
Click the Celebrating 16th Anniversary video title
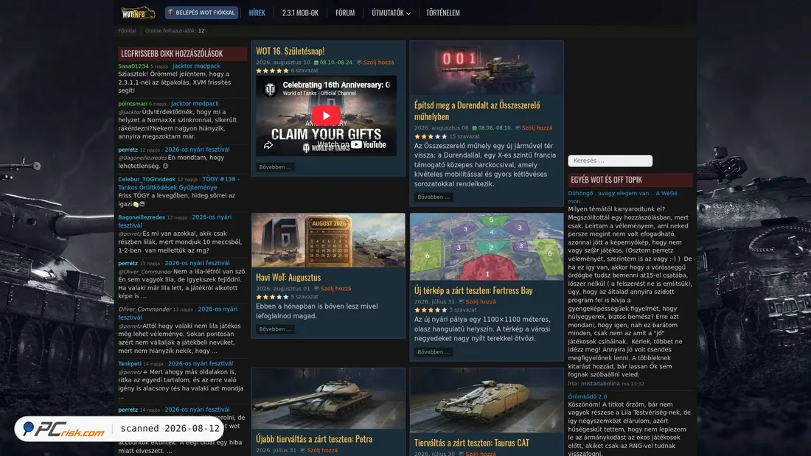coord(336,85)
